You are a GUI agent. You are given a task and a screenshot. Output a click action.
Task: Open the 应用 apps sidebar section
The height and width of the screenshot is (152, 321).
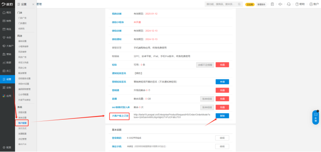tap(7, 96)
